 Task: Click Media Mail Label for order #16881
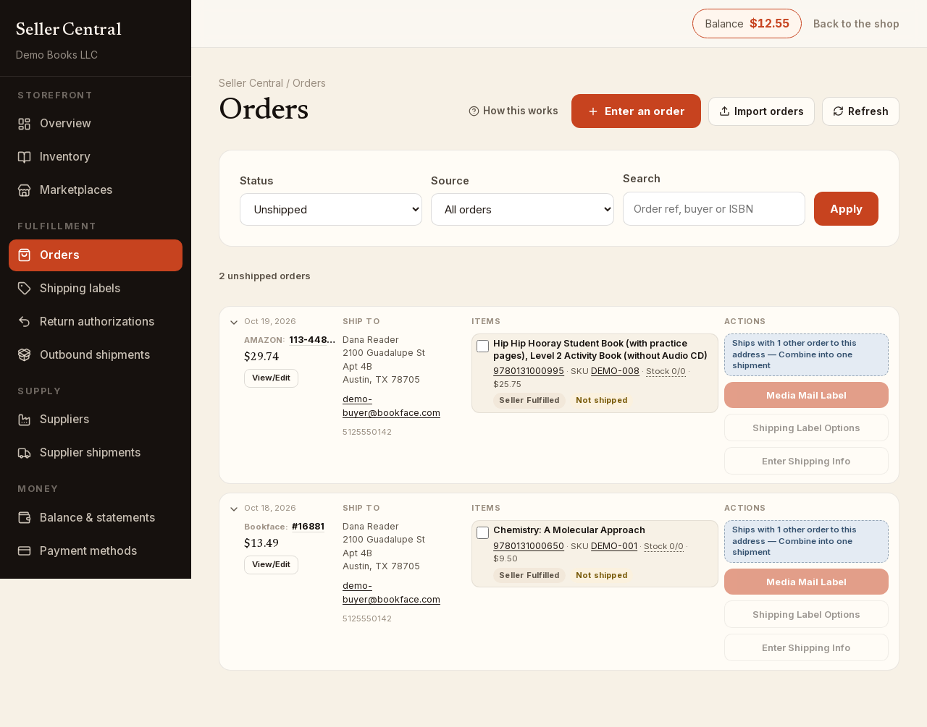click(806, 582)
